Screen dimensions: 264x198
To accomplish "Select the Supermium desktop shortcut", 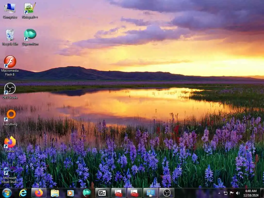I will tap(30, 37).
